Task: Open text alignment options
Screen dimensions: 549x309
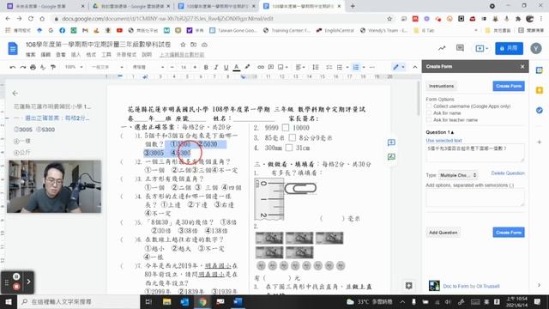Action: [x=300, y=67]
